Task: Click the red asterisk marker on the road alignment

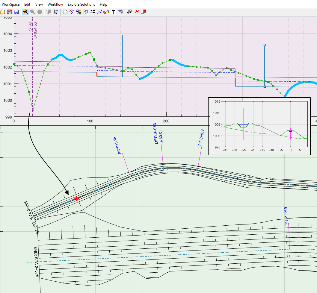Action: click(77, 198)
